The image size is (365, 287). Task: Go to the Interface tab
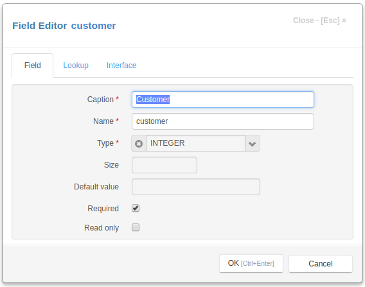[121, 65]
